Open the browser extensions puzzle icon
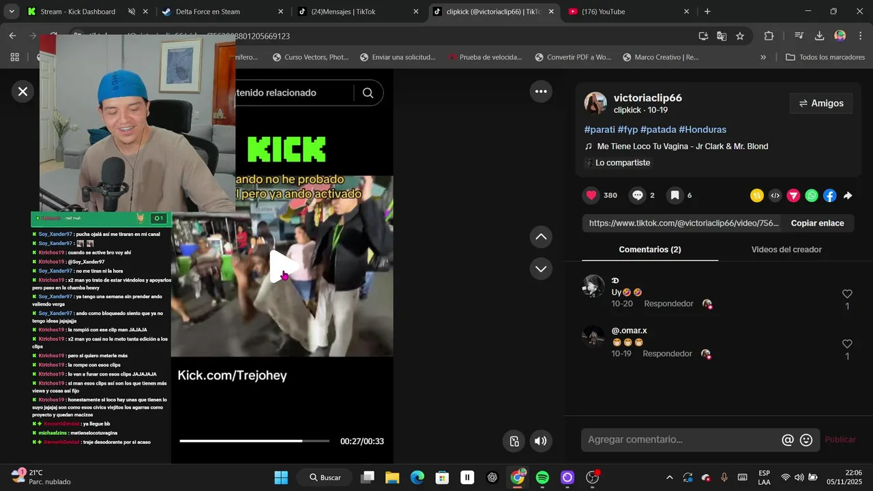 pos(769,36)
